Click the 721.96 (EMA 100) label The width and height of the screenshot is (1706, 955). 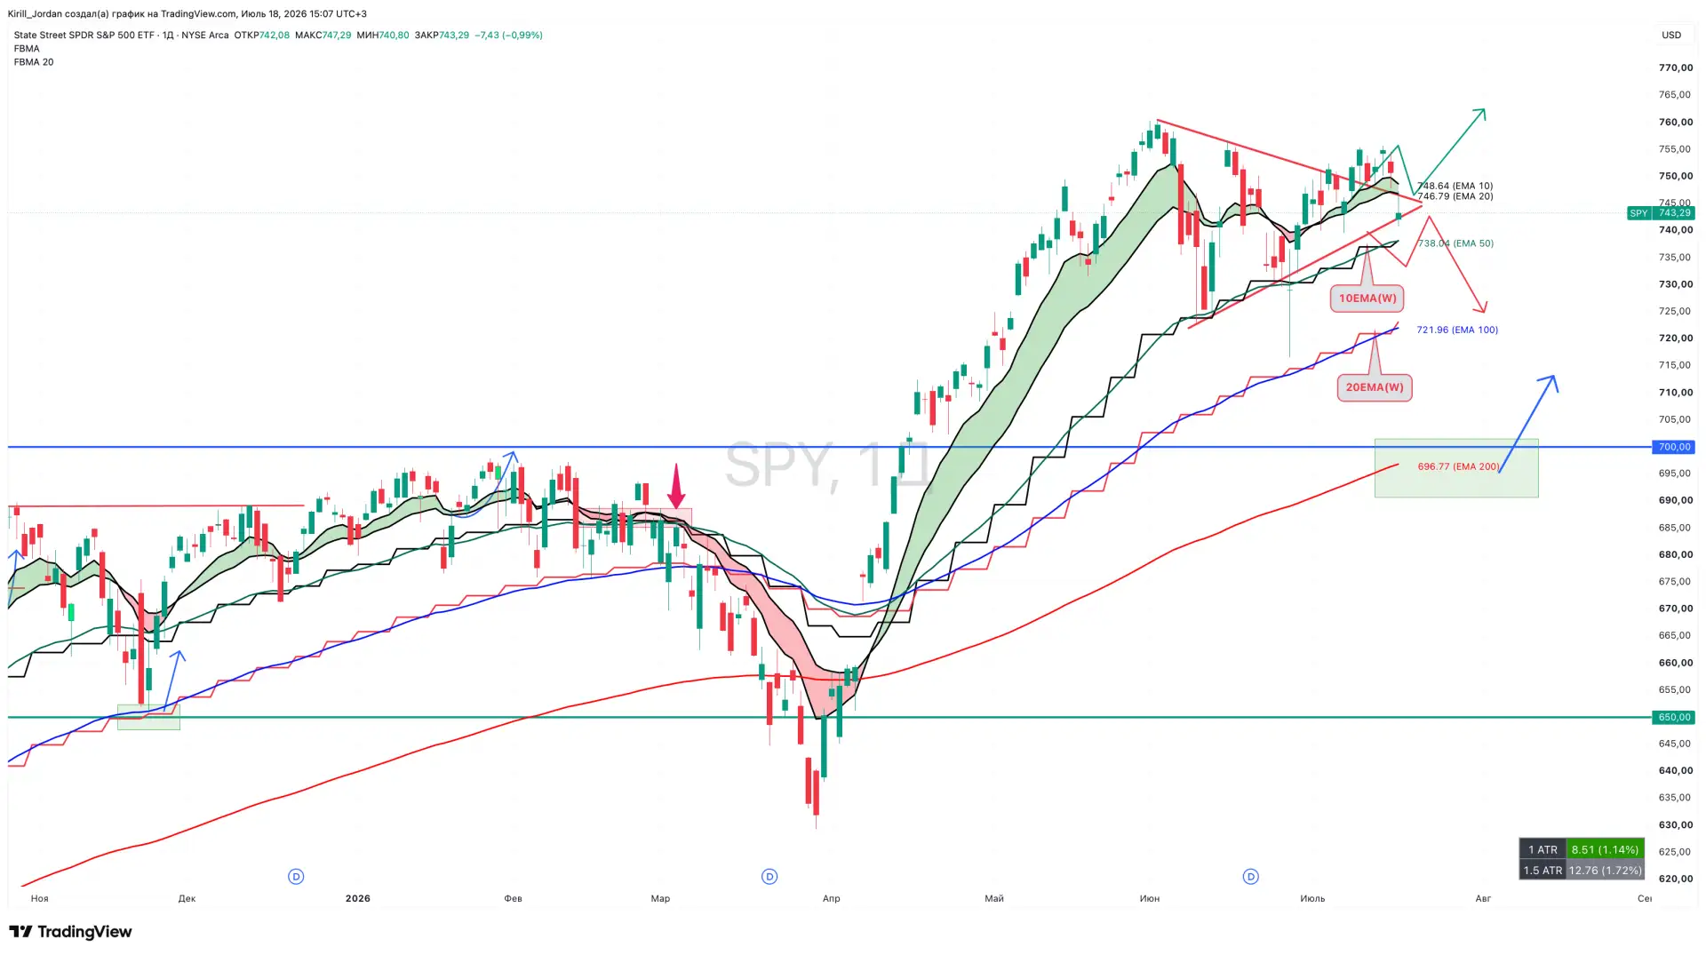1457,330
